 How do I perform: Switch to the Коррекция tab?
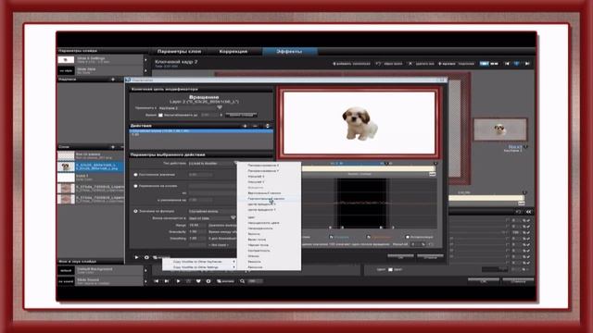pos(233,52)
